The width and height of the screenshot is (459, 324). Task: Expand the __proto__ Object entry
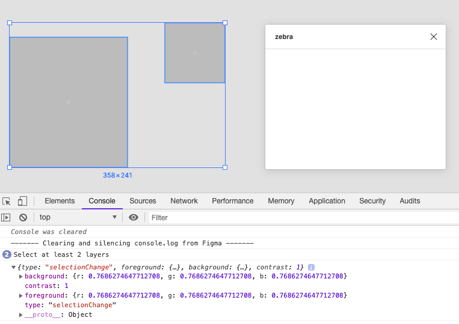tap(20, 314)
